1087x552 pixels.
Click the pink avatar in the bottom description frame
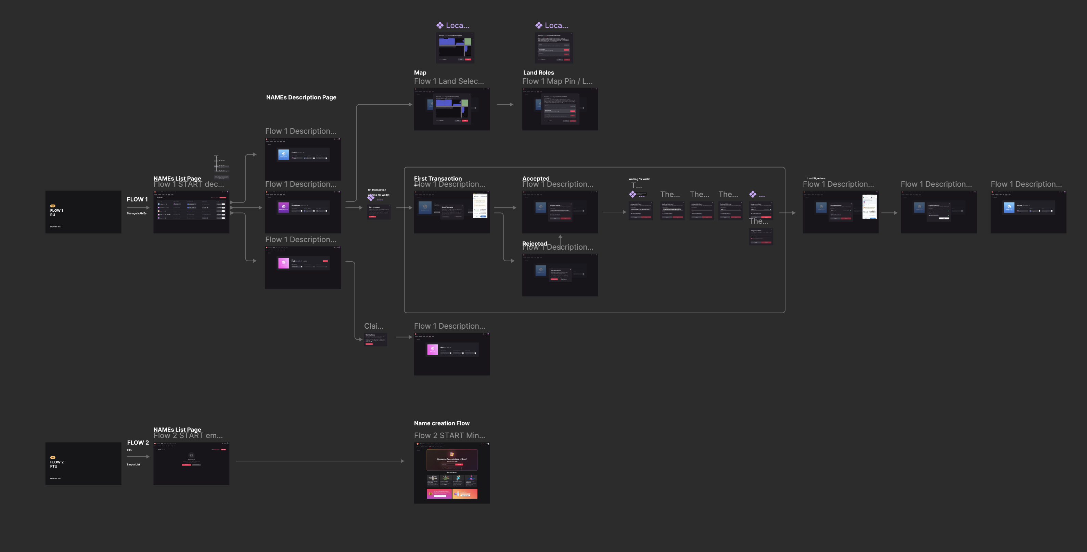click(x=284, y=263)
